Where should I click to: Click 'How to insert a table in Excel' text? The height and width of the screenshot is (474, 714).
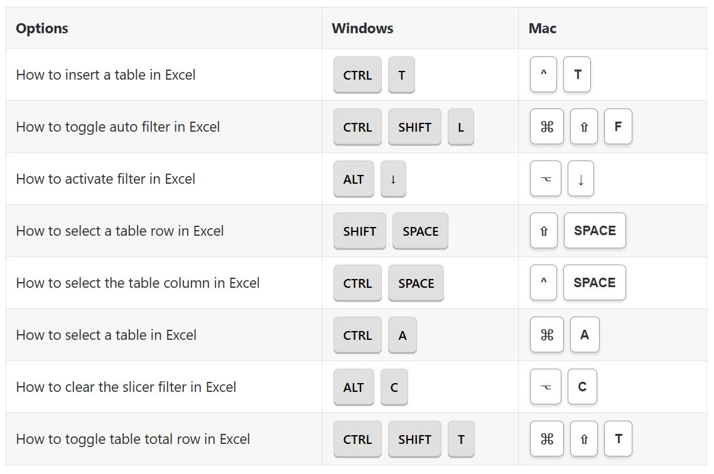tap(105, 75)
